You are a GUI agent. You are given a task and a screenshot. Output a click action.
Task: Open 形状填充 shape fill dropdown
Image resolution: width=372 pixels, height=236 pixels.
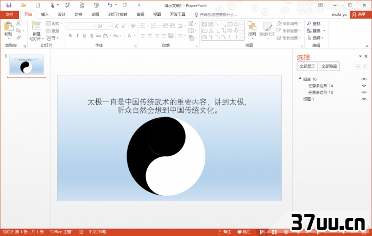(x=289, y=23)
